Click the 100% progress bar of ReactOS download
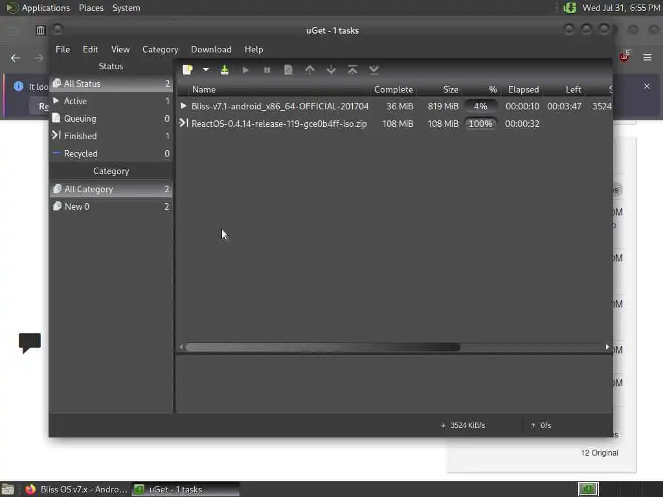Image resolution: width=663 pixels, height=497 pixels. coord(480,124)
